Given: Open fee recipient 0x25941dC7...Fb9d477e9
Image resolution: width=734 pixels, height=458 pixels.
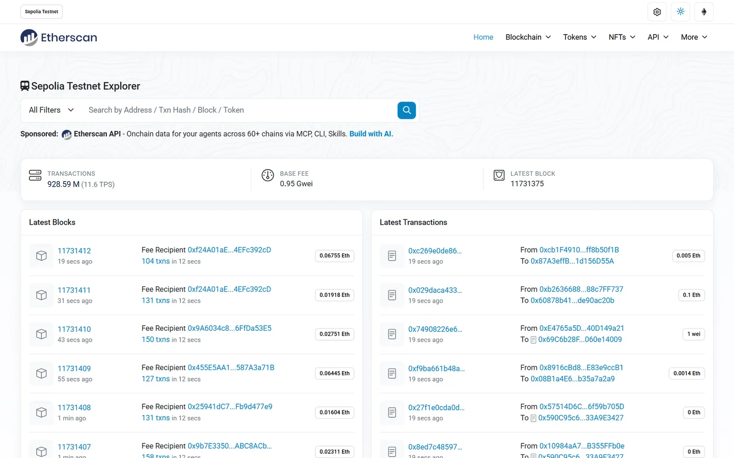Looking at the screenshot, I should coord(230,407).
